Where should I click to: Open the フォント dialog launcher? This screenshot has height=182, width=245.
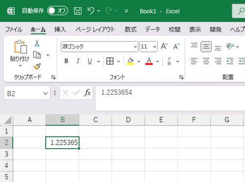tap(181, 77)
